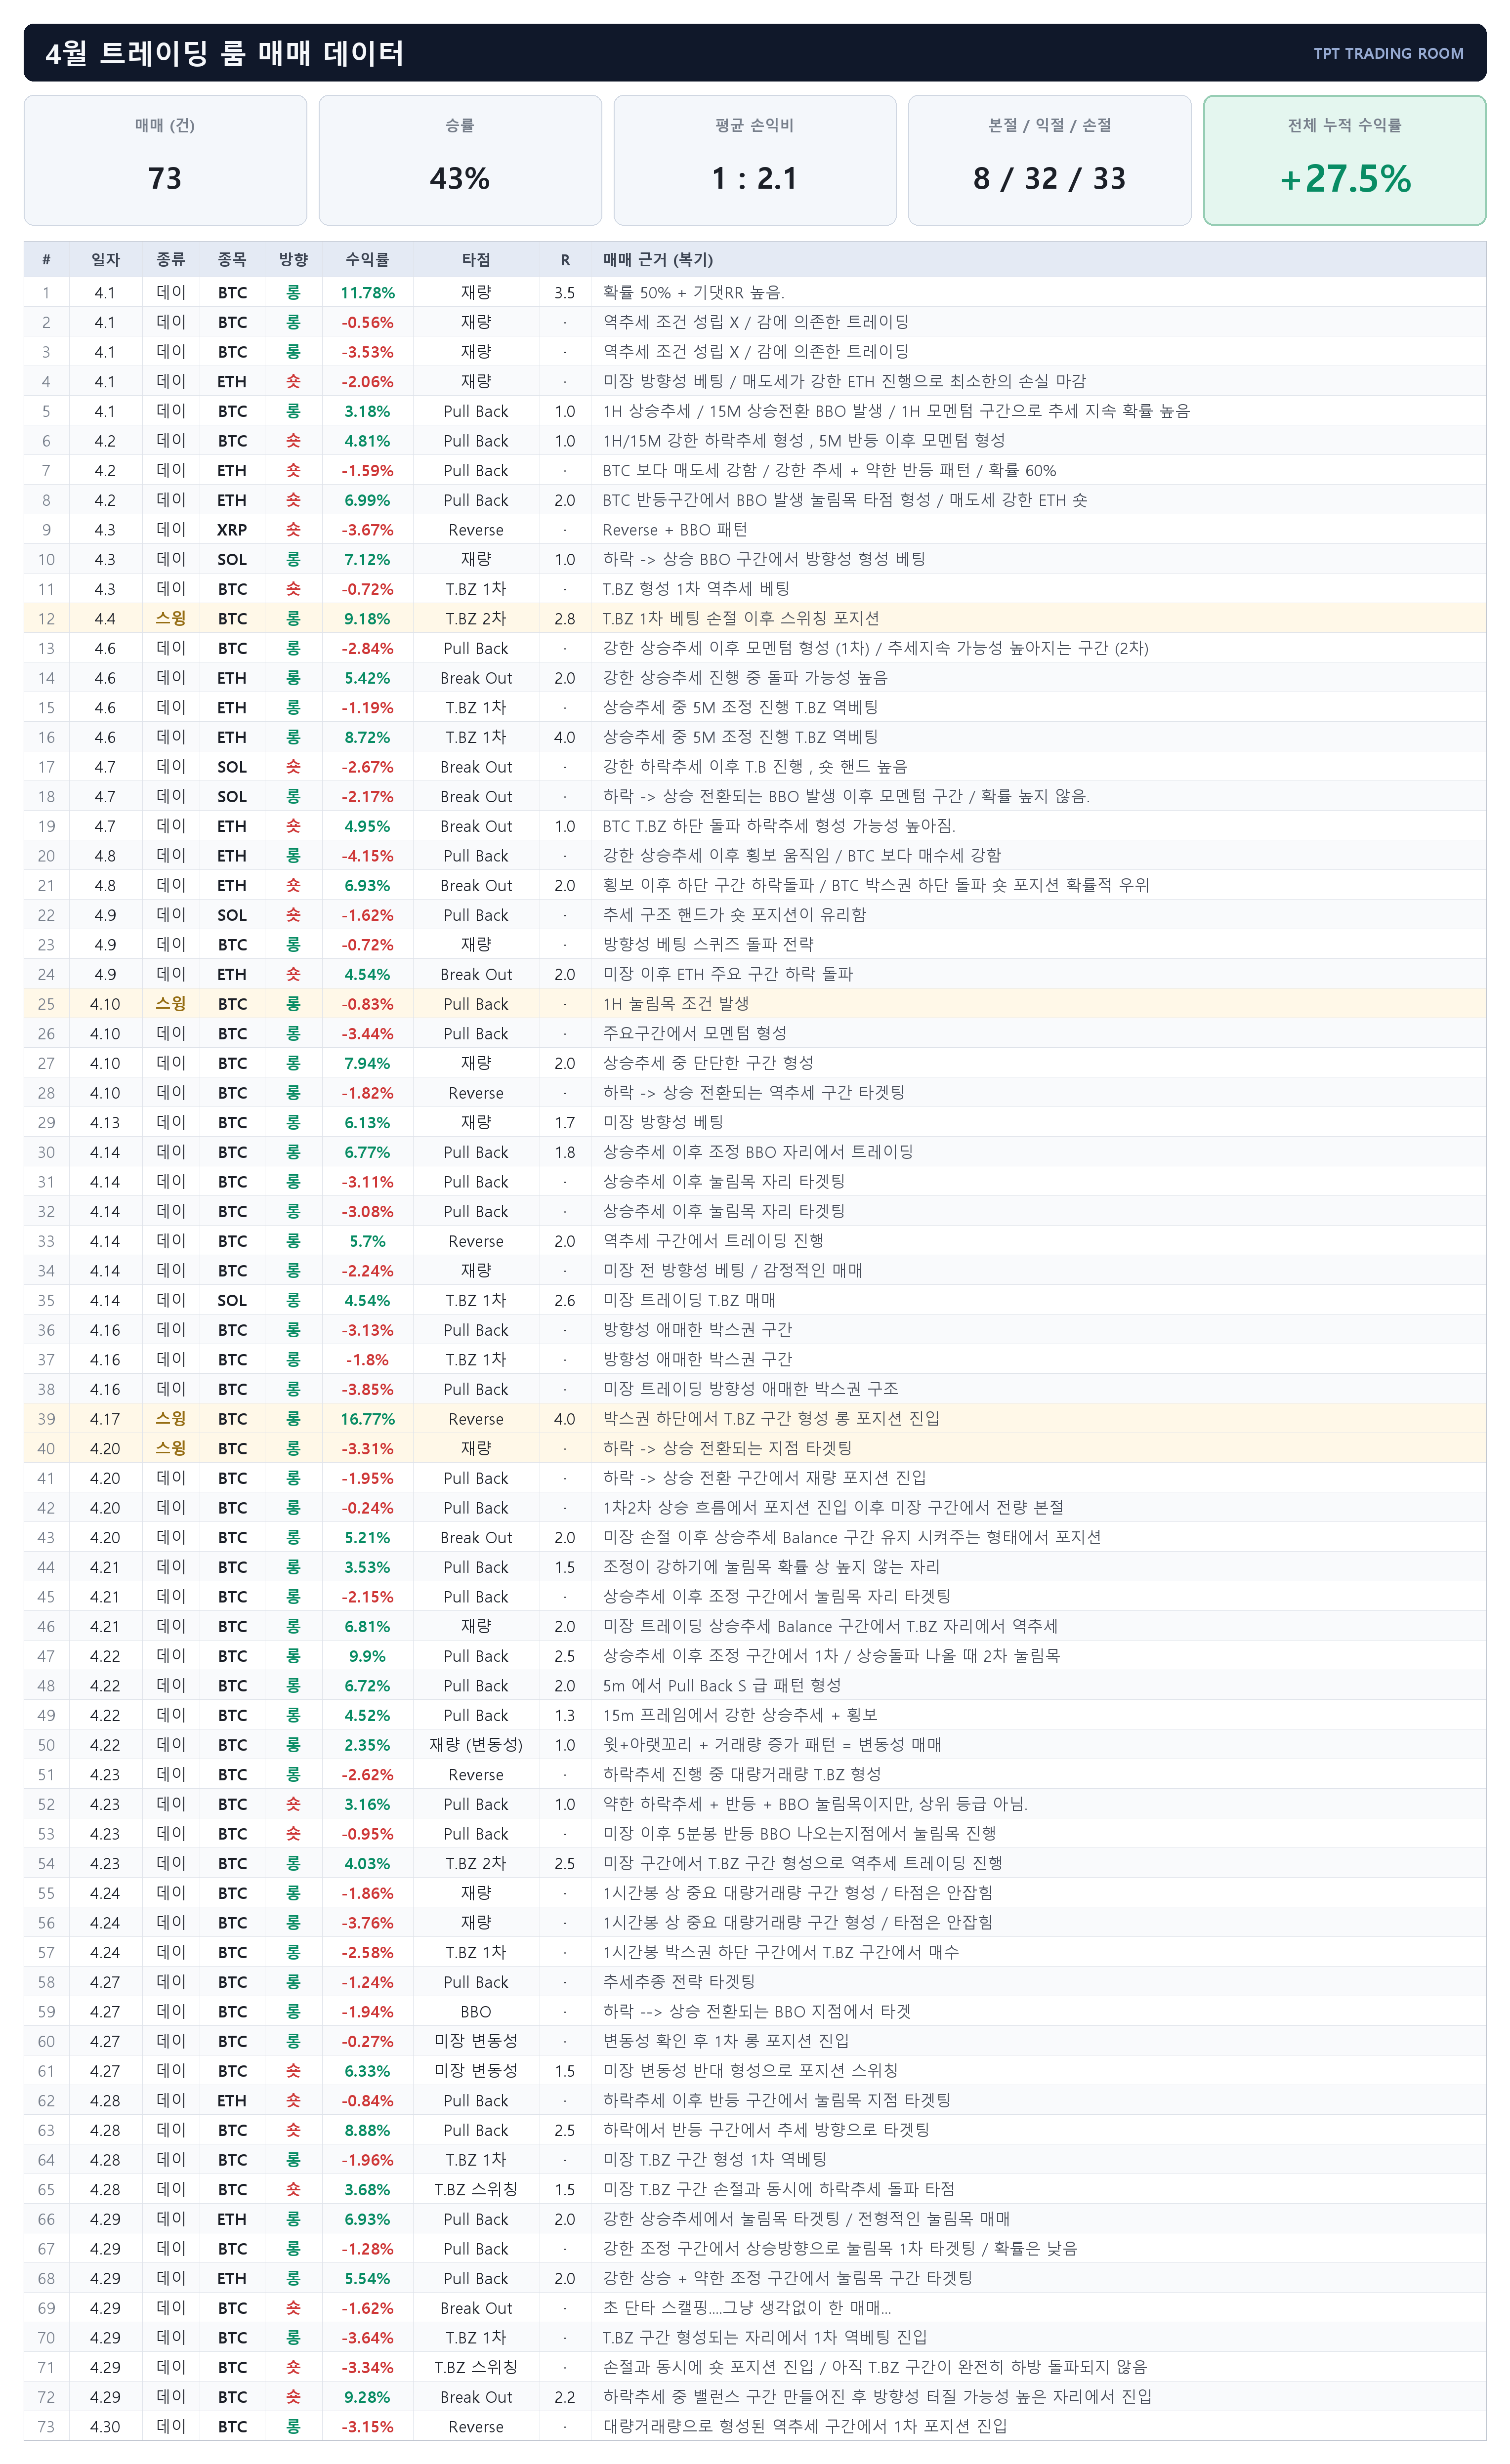1510x2464 pixels.
Task: Click the 6.77% return cell
Action: point(367,1153)
